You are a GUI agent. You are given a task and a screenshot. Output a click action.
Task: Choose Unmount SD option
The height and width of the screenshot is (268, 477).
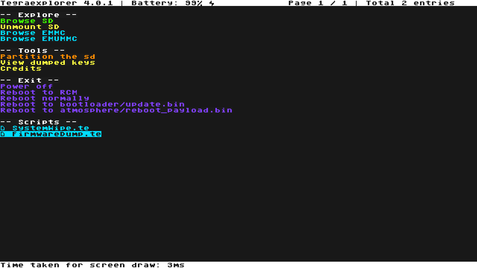tap(30, 27)
